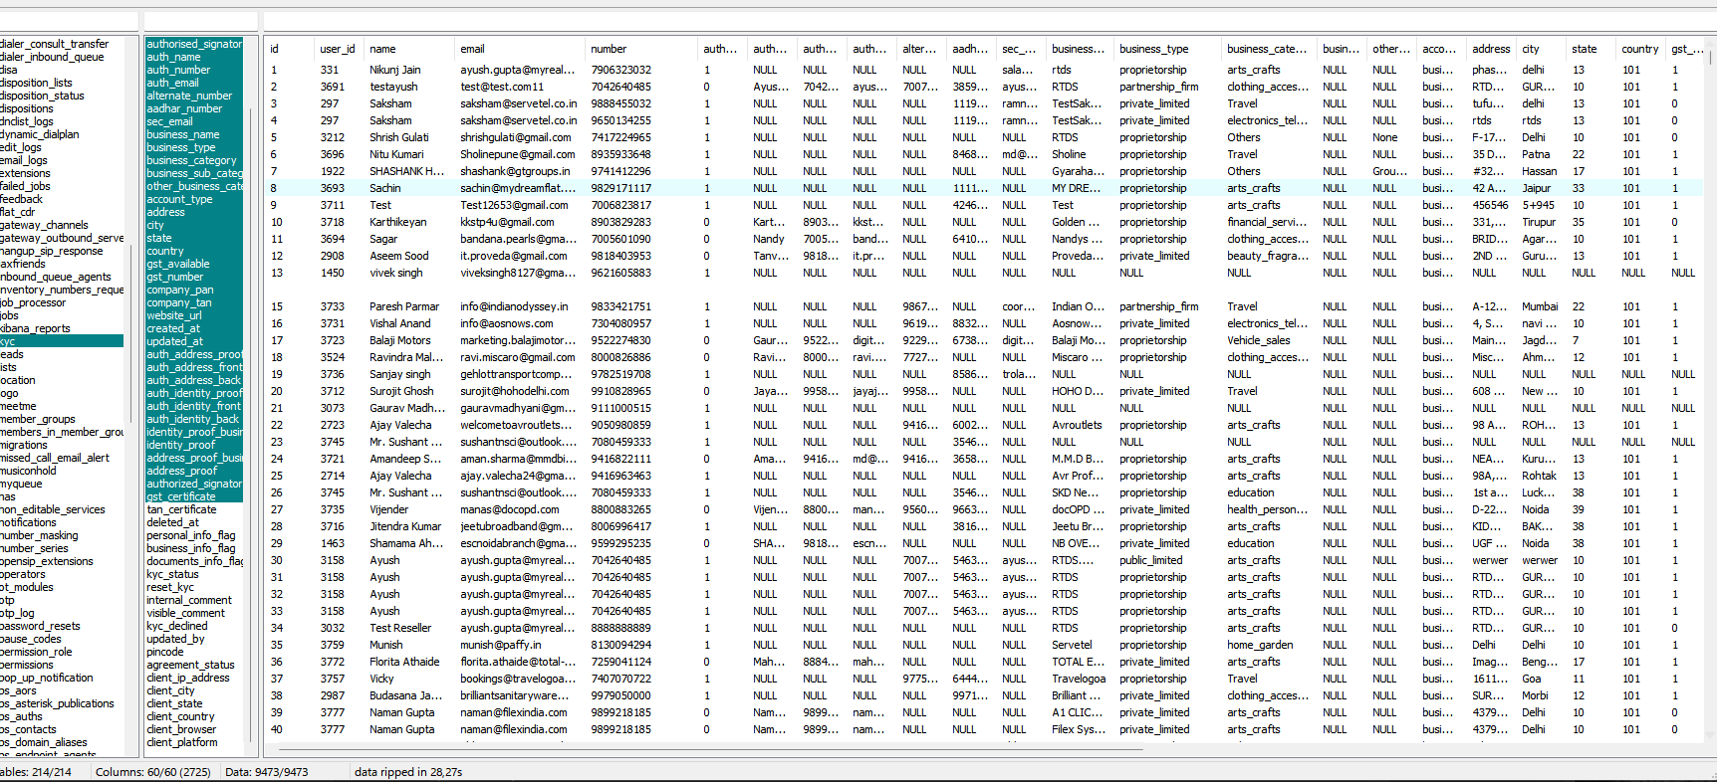
Task: Click the name cell 'Jitendra Kumar'
Action: [405, 526]
